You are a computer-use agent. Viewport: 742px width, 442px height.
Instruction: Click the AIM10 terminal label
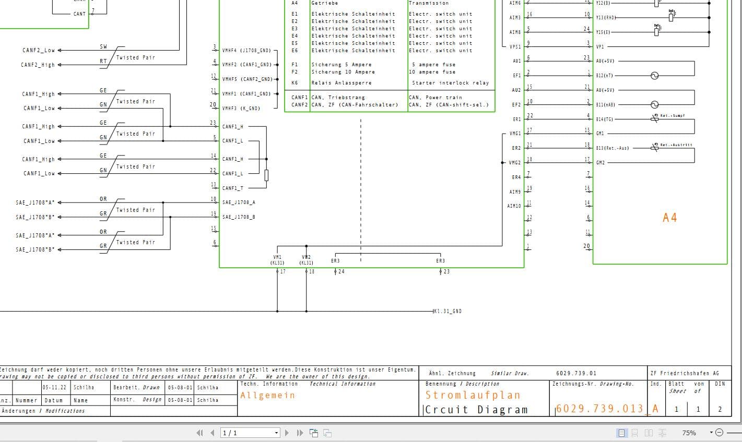514,206
